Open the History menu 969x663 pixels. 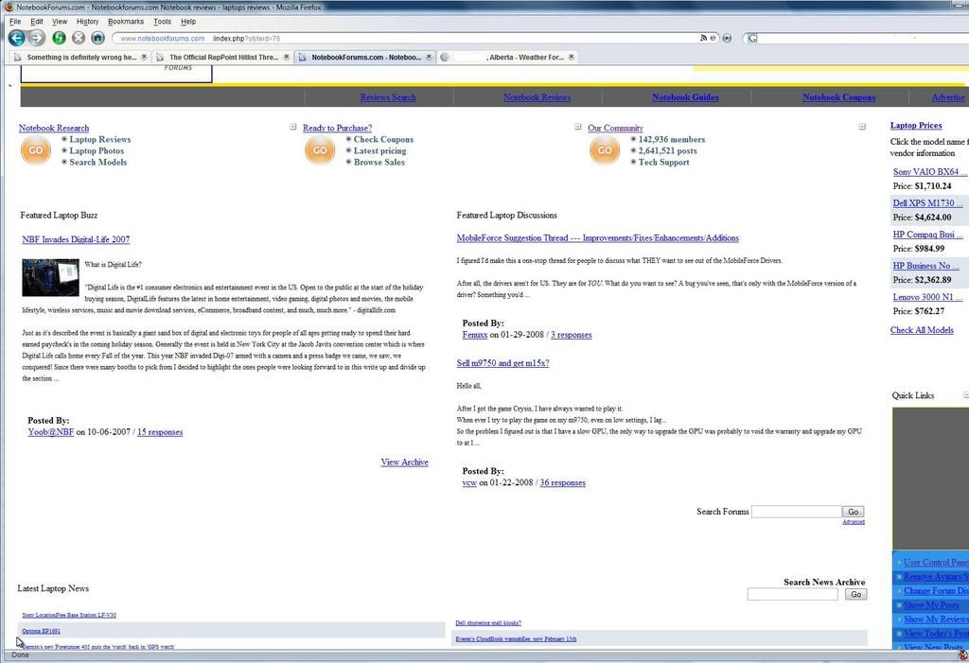click(87, 21)
